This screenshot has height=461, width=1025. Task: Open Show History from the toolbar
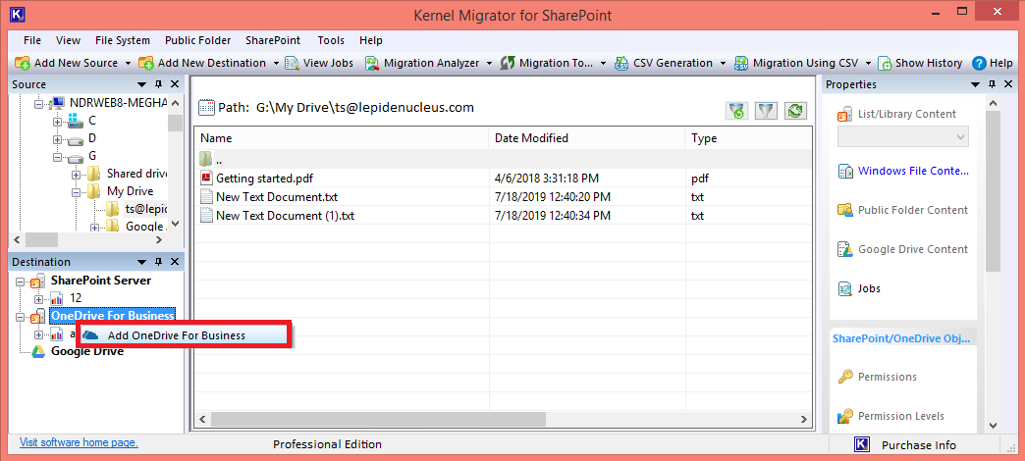point(920,64)
